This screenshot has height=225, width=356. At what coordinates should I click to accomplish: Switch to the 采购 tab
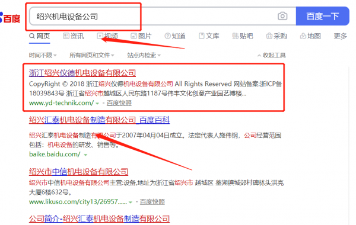(x=276, y=36)
